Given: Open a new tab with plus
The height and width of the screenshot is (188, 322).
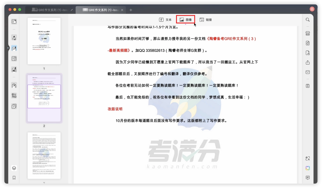Looking at the screenshot, I should point(131,10).
